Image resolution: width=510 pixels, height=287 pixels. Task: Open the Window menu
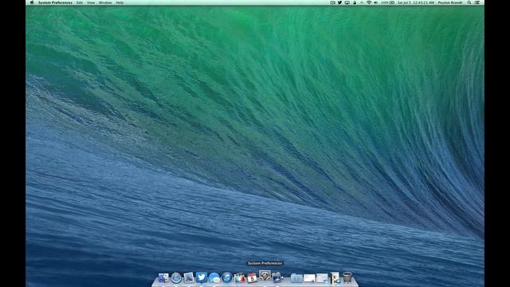point(105,2)
